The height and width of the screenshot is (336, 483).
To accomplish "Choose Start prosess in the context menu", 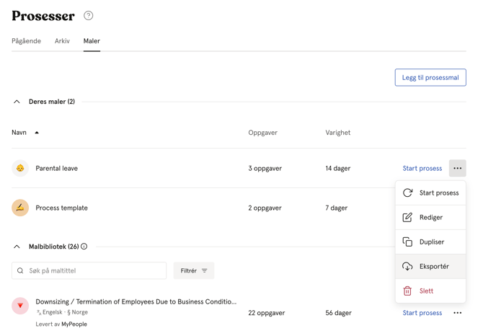I will pos(430,193).
